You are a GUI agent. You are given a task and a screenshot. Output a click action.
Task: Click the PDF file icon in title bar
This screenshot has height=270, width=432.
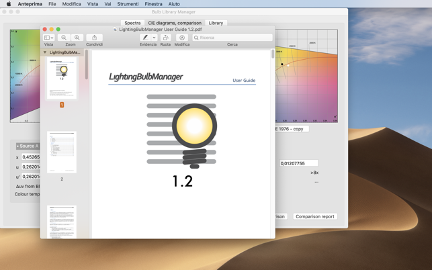point(116,29)
